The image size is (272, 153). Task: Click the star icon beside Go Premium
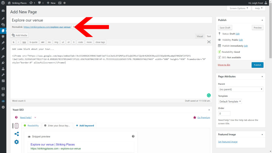point(195,117)
